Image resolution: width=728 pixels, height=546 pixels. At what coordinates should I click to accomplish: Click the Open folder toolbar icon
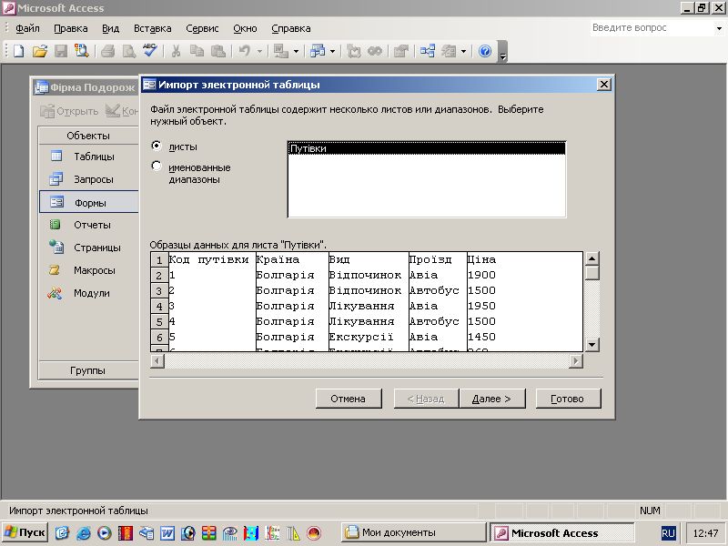click(x=40, y=51)
